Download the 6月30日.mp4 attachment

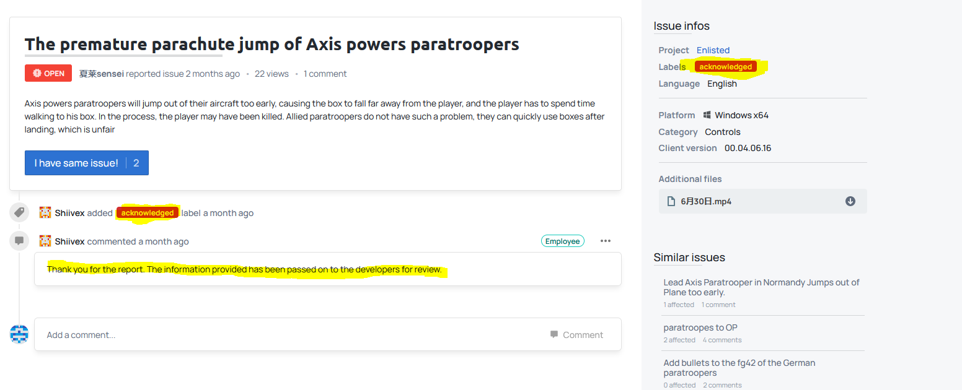[850, 201]
